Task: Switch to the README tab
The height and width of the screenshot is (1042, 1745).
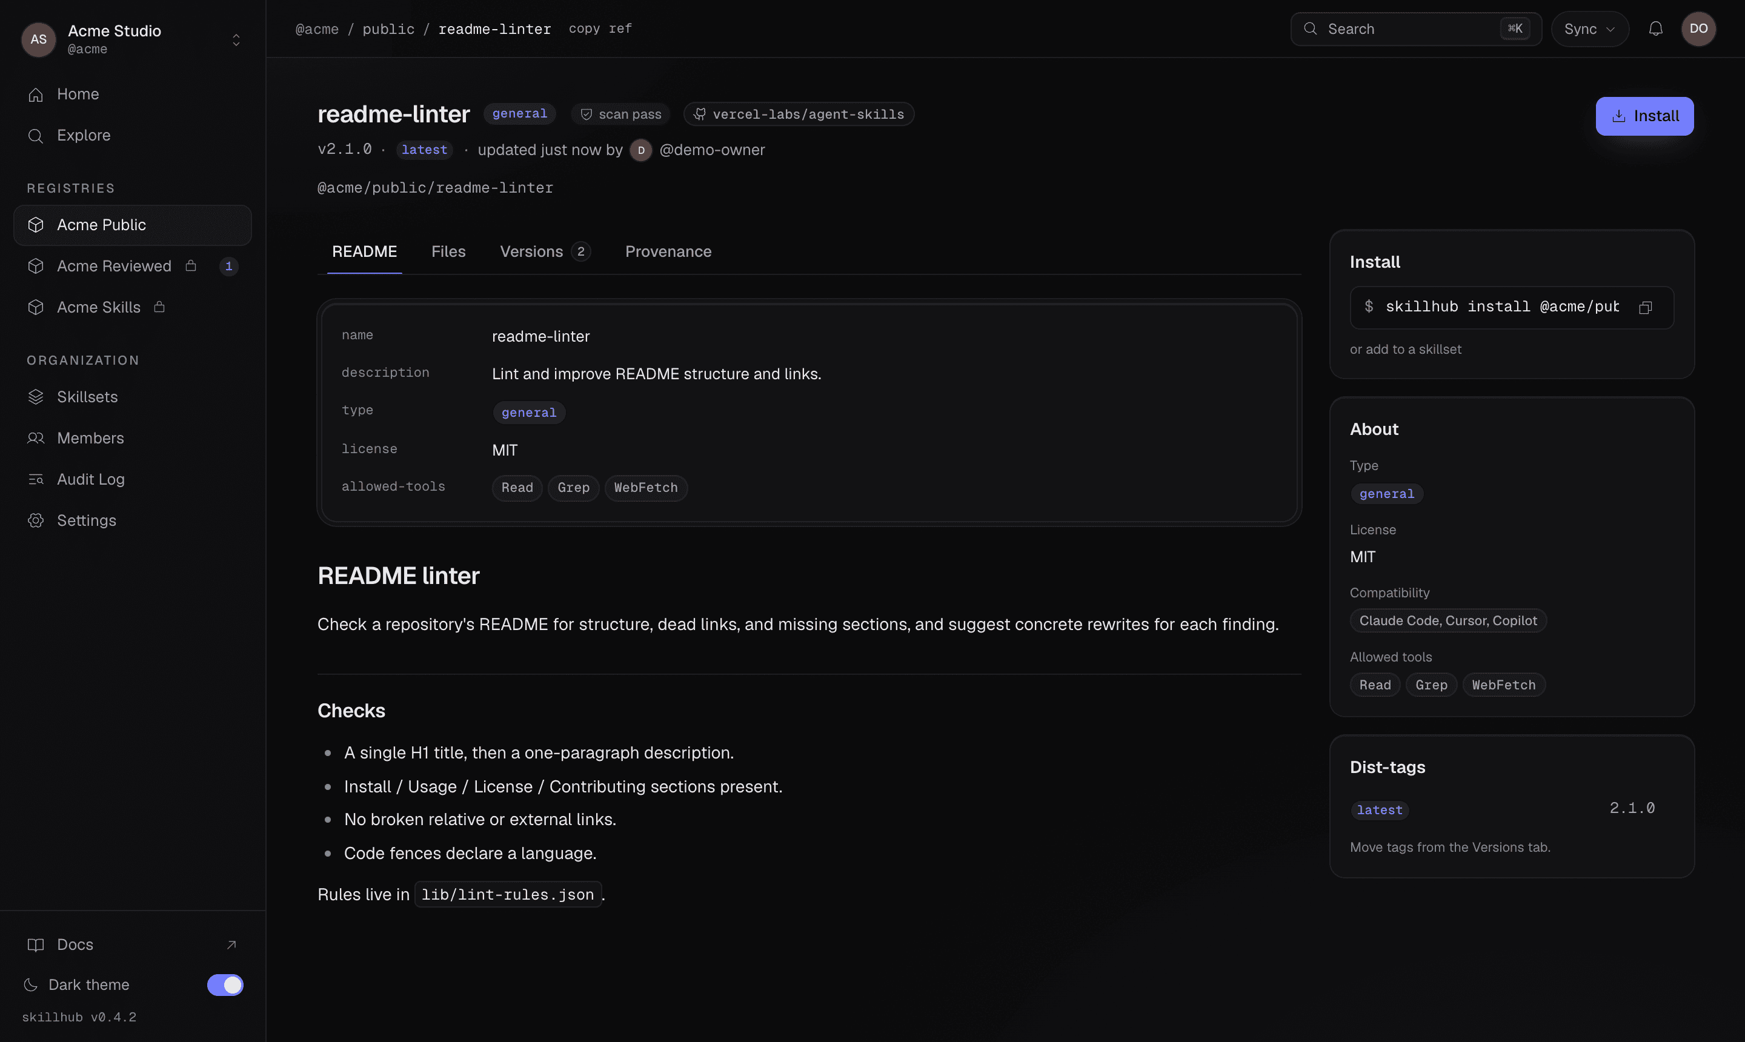Action: (364, 251)
